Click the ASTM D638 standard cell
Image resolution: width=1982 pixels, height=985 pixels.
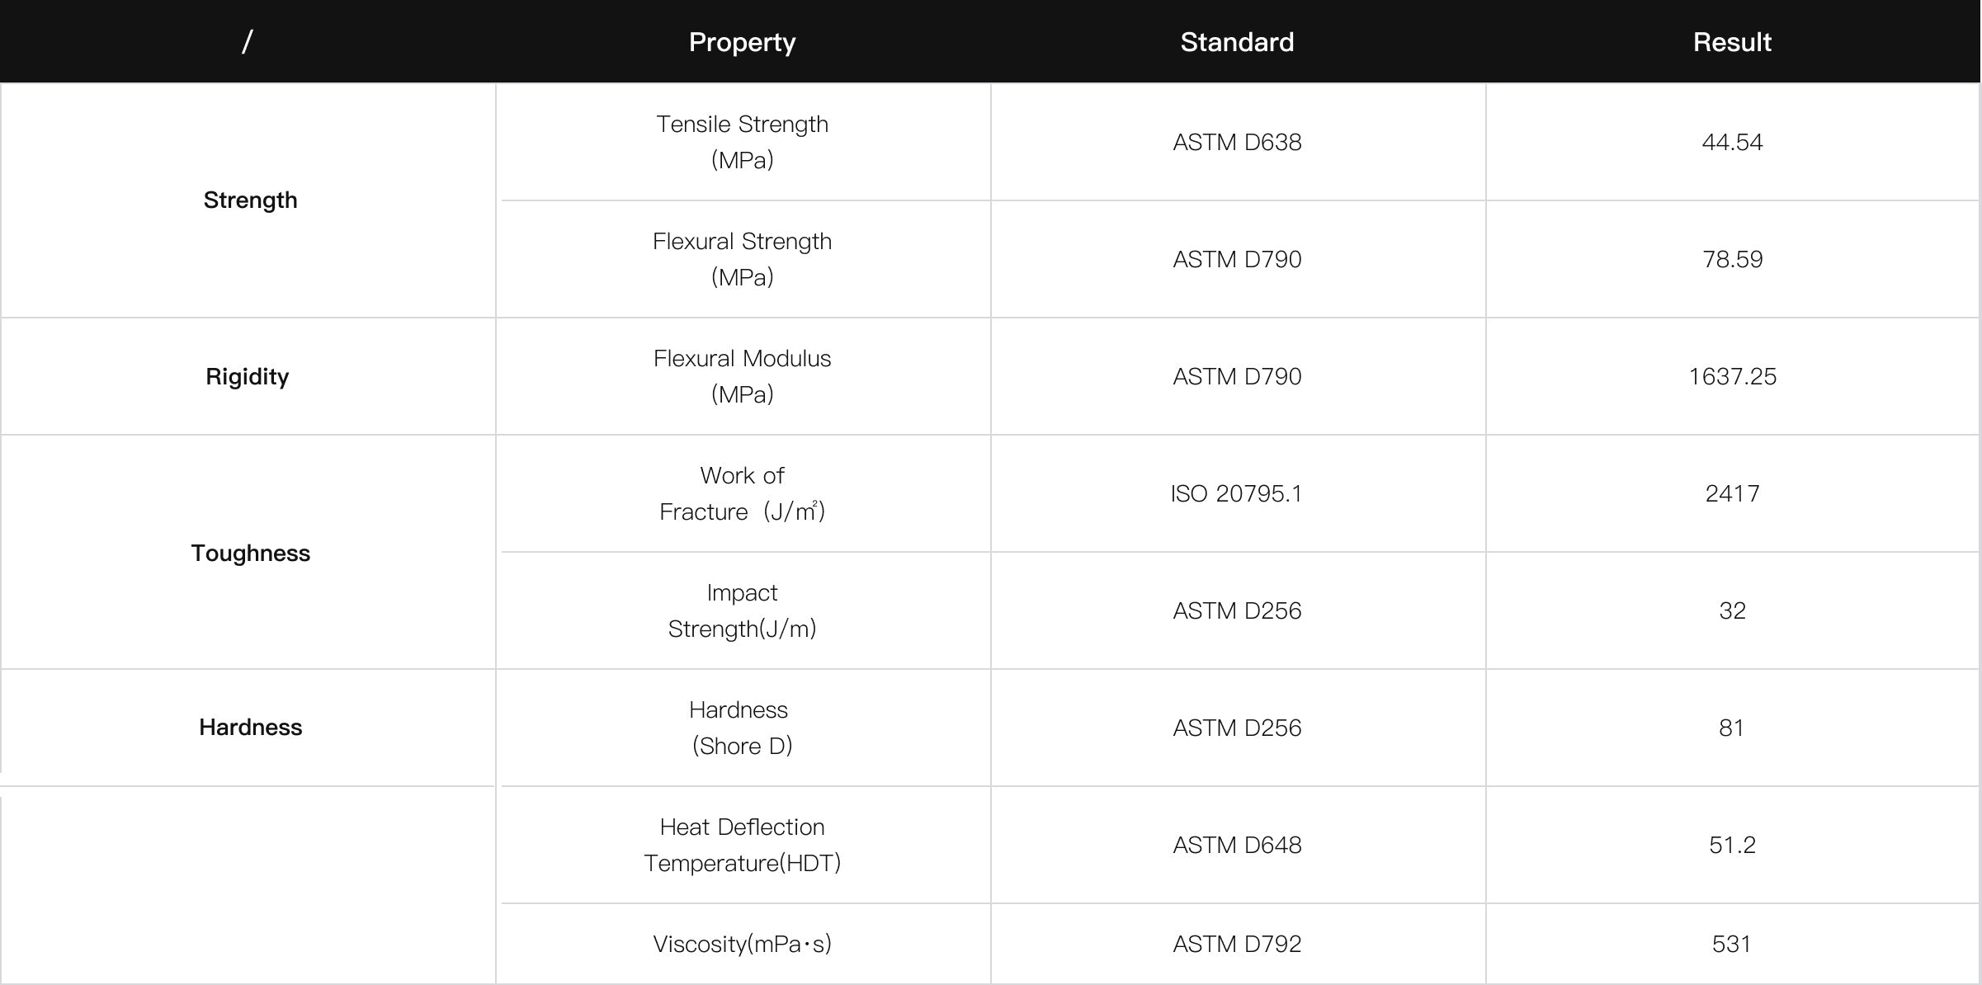point(1237,142)
